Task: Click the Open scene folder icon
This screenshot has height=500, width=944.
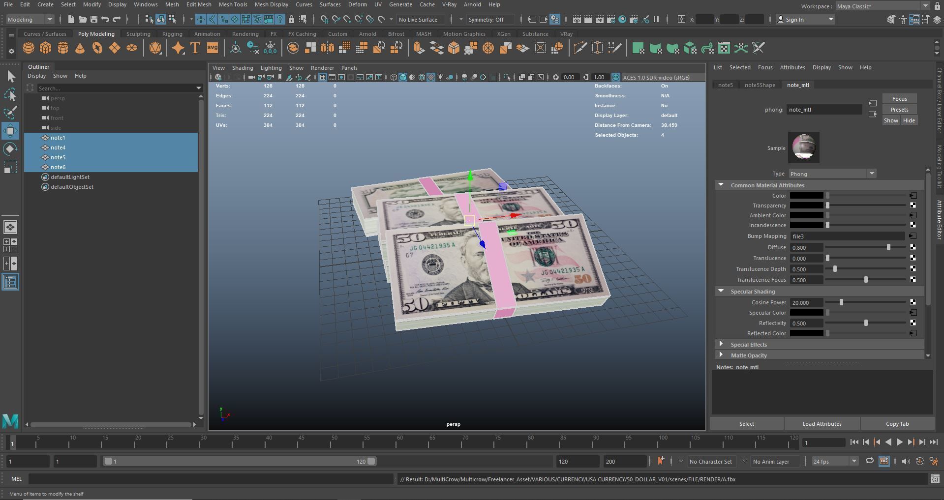Action: [x=82, y=19]
